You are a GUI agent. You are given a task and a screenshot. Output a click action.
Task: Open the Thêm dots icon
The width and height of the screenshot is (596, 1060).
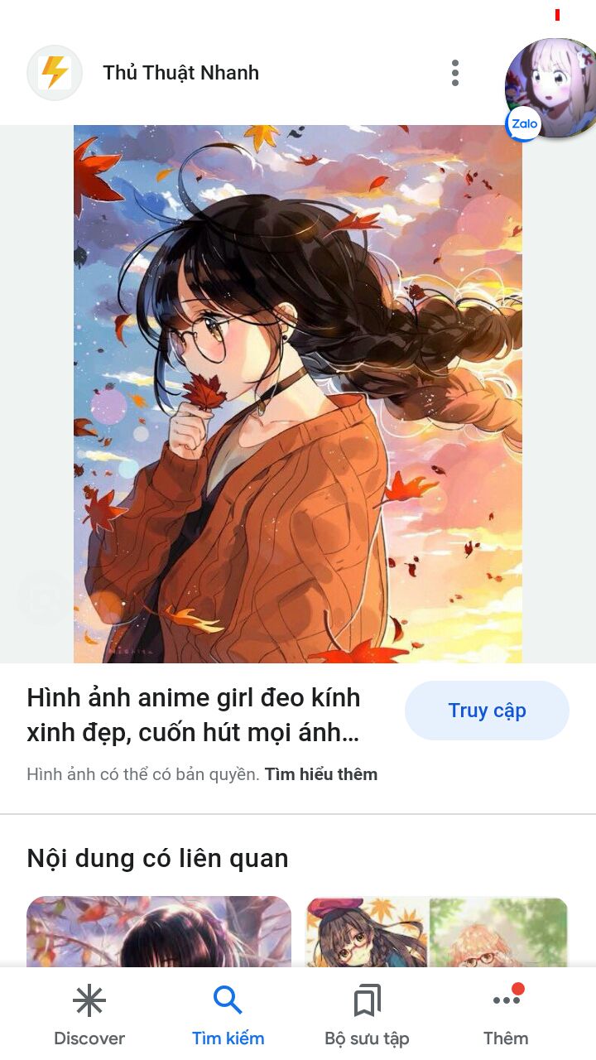pyautogui.click(x=506, y=1000)
